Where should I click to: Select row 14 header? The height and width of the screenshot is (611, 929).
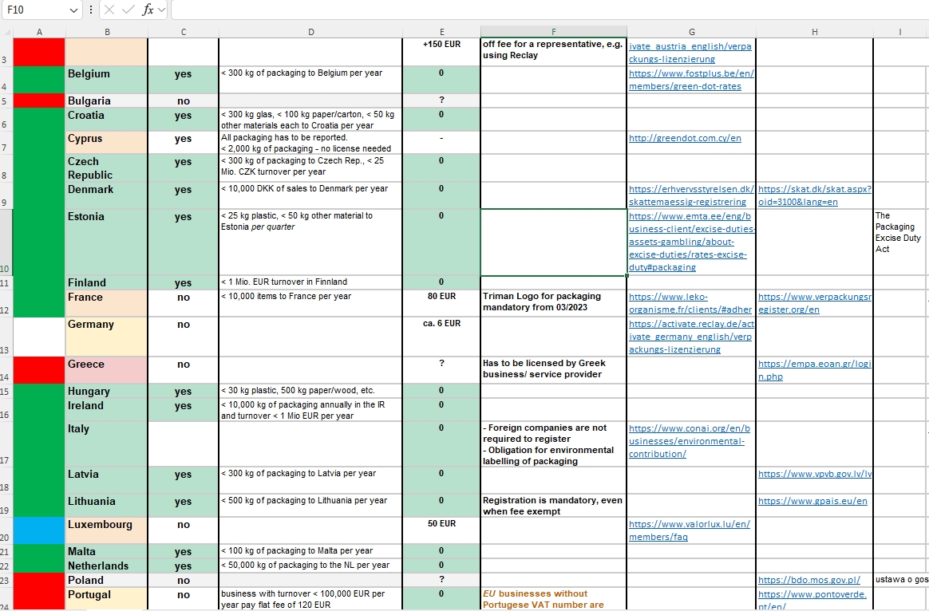6,370
